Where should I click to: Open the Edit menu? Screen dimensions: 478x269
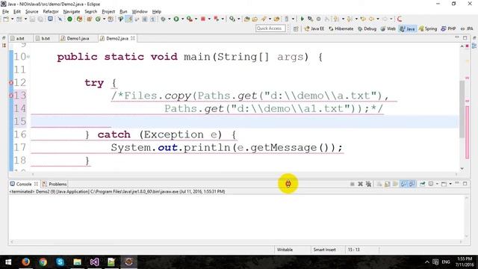[17, 12]
